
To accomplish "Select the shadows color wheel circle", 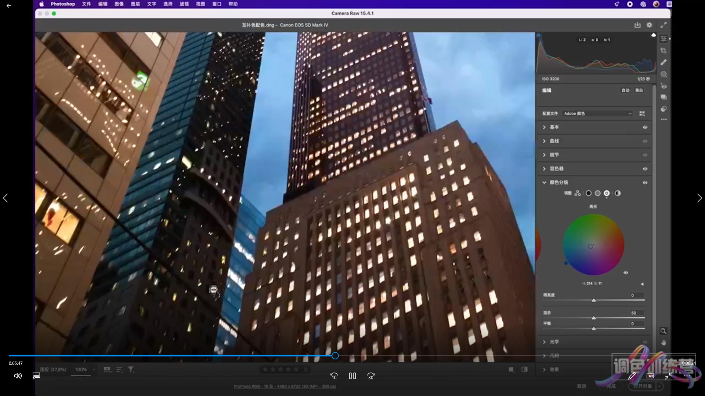I will (x=589, y=193).
